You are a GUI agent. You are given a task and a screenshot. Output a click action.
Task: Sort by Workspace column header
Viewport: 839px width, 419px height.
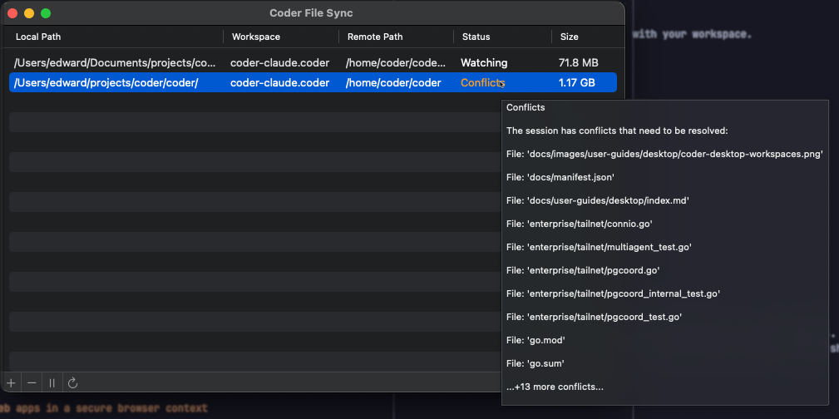[256, 37]
